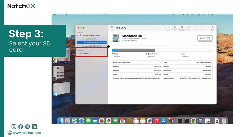Open QuickTime Player from the Dock
The width and height of the screenshot is (243, 137).
coord(200,121)
